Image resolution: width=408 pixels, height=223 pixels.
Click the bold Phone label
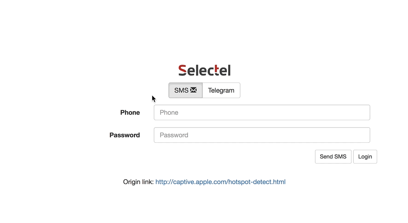click(130, 112)
